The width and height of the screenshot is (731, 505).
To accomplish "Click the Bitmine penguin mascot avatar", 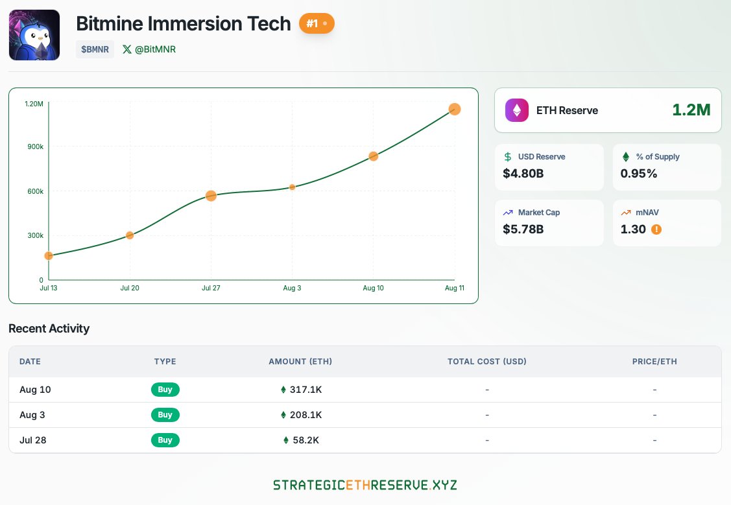I will click(x=34, y=34).
